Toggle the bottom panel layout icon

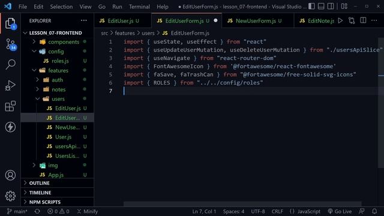click(321, 7)
